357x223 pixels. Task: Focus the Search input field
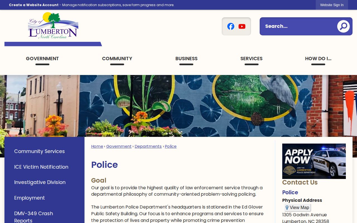point(298,26)
